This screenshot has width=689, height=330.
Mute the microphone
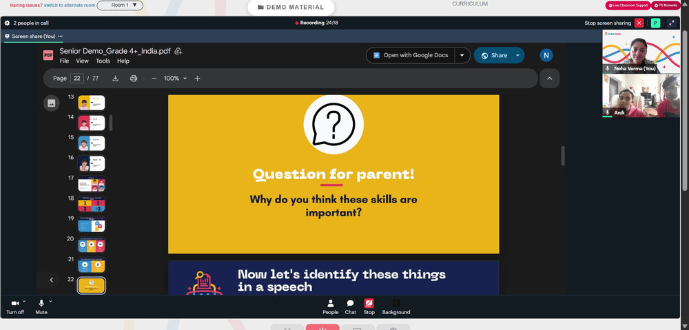(x=41, y=307)
